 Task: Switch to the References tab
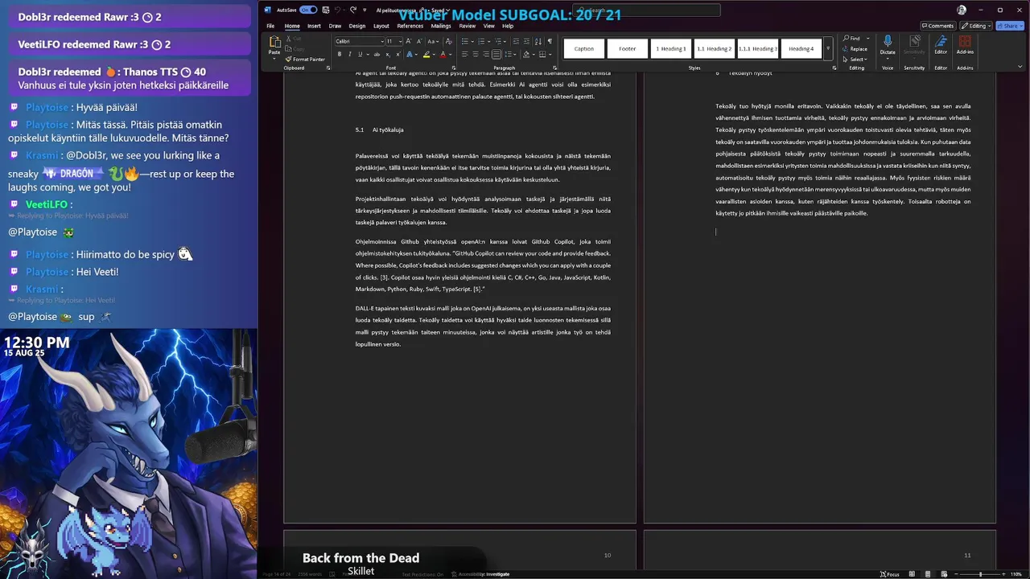(410, 26)
